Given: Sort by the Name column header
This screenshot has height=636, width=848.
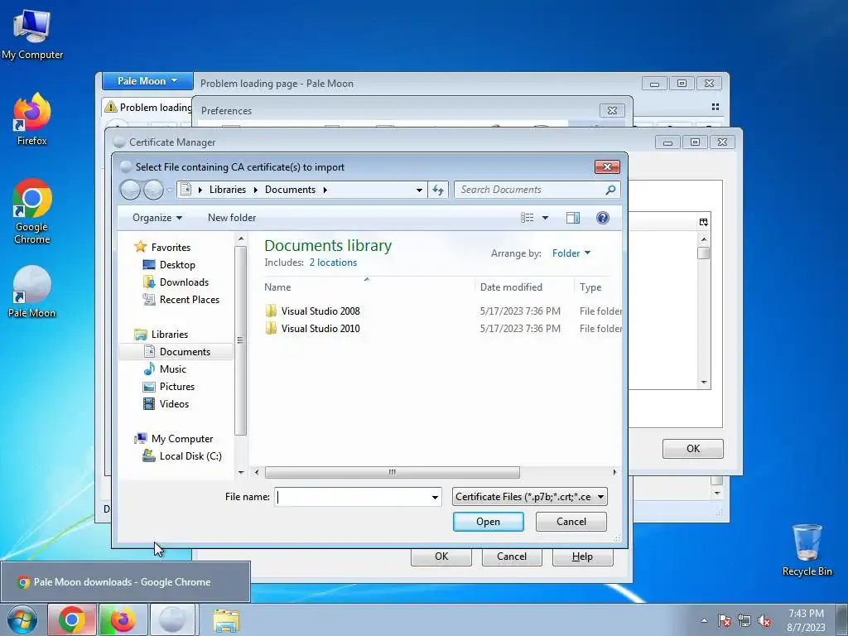Looking at the screenshot, I should [x=368, y=287].
